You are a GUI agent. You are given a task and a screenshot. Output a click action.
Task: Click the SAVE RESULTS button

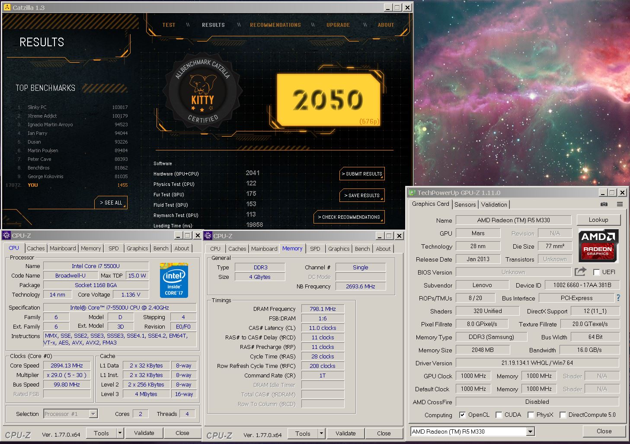coord(362,195)
